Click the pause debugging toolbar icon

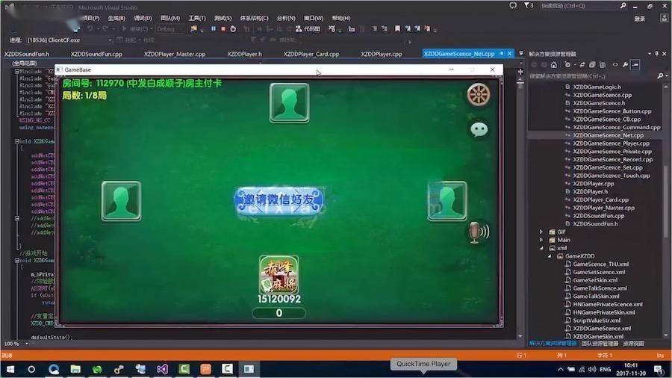click(x=214, y=28)
